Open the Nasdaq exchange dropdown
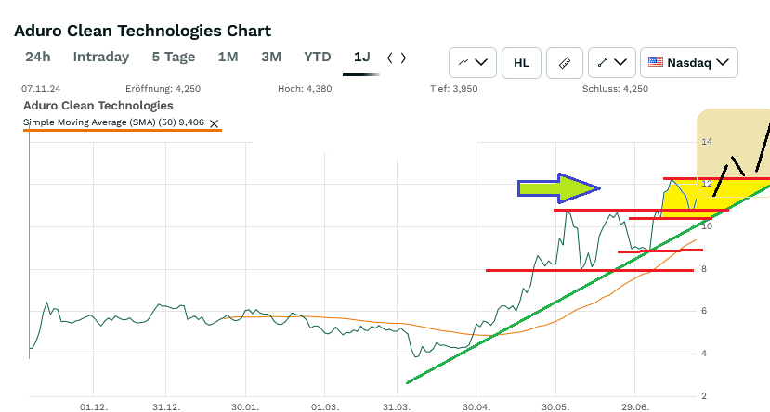Screen dimensions: 770x412 [689, 63]
